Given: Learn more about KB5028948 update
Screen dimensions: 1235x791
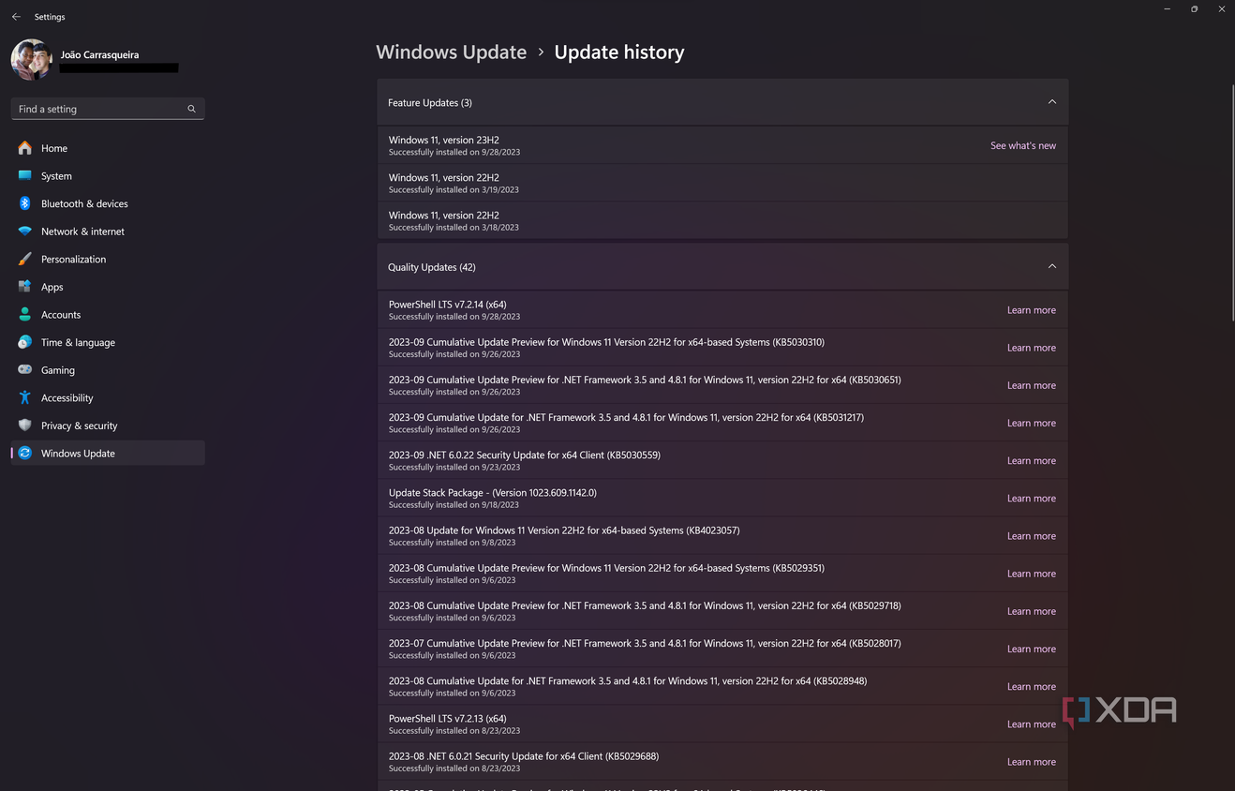Looking at the screenshot, I should [x=1031, y=686].
